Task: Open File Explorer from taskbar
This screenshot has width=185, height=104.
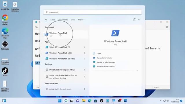Action: point(84,101)
